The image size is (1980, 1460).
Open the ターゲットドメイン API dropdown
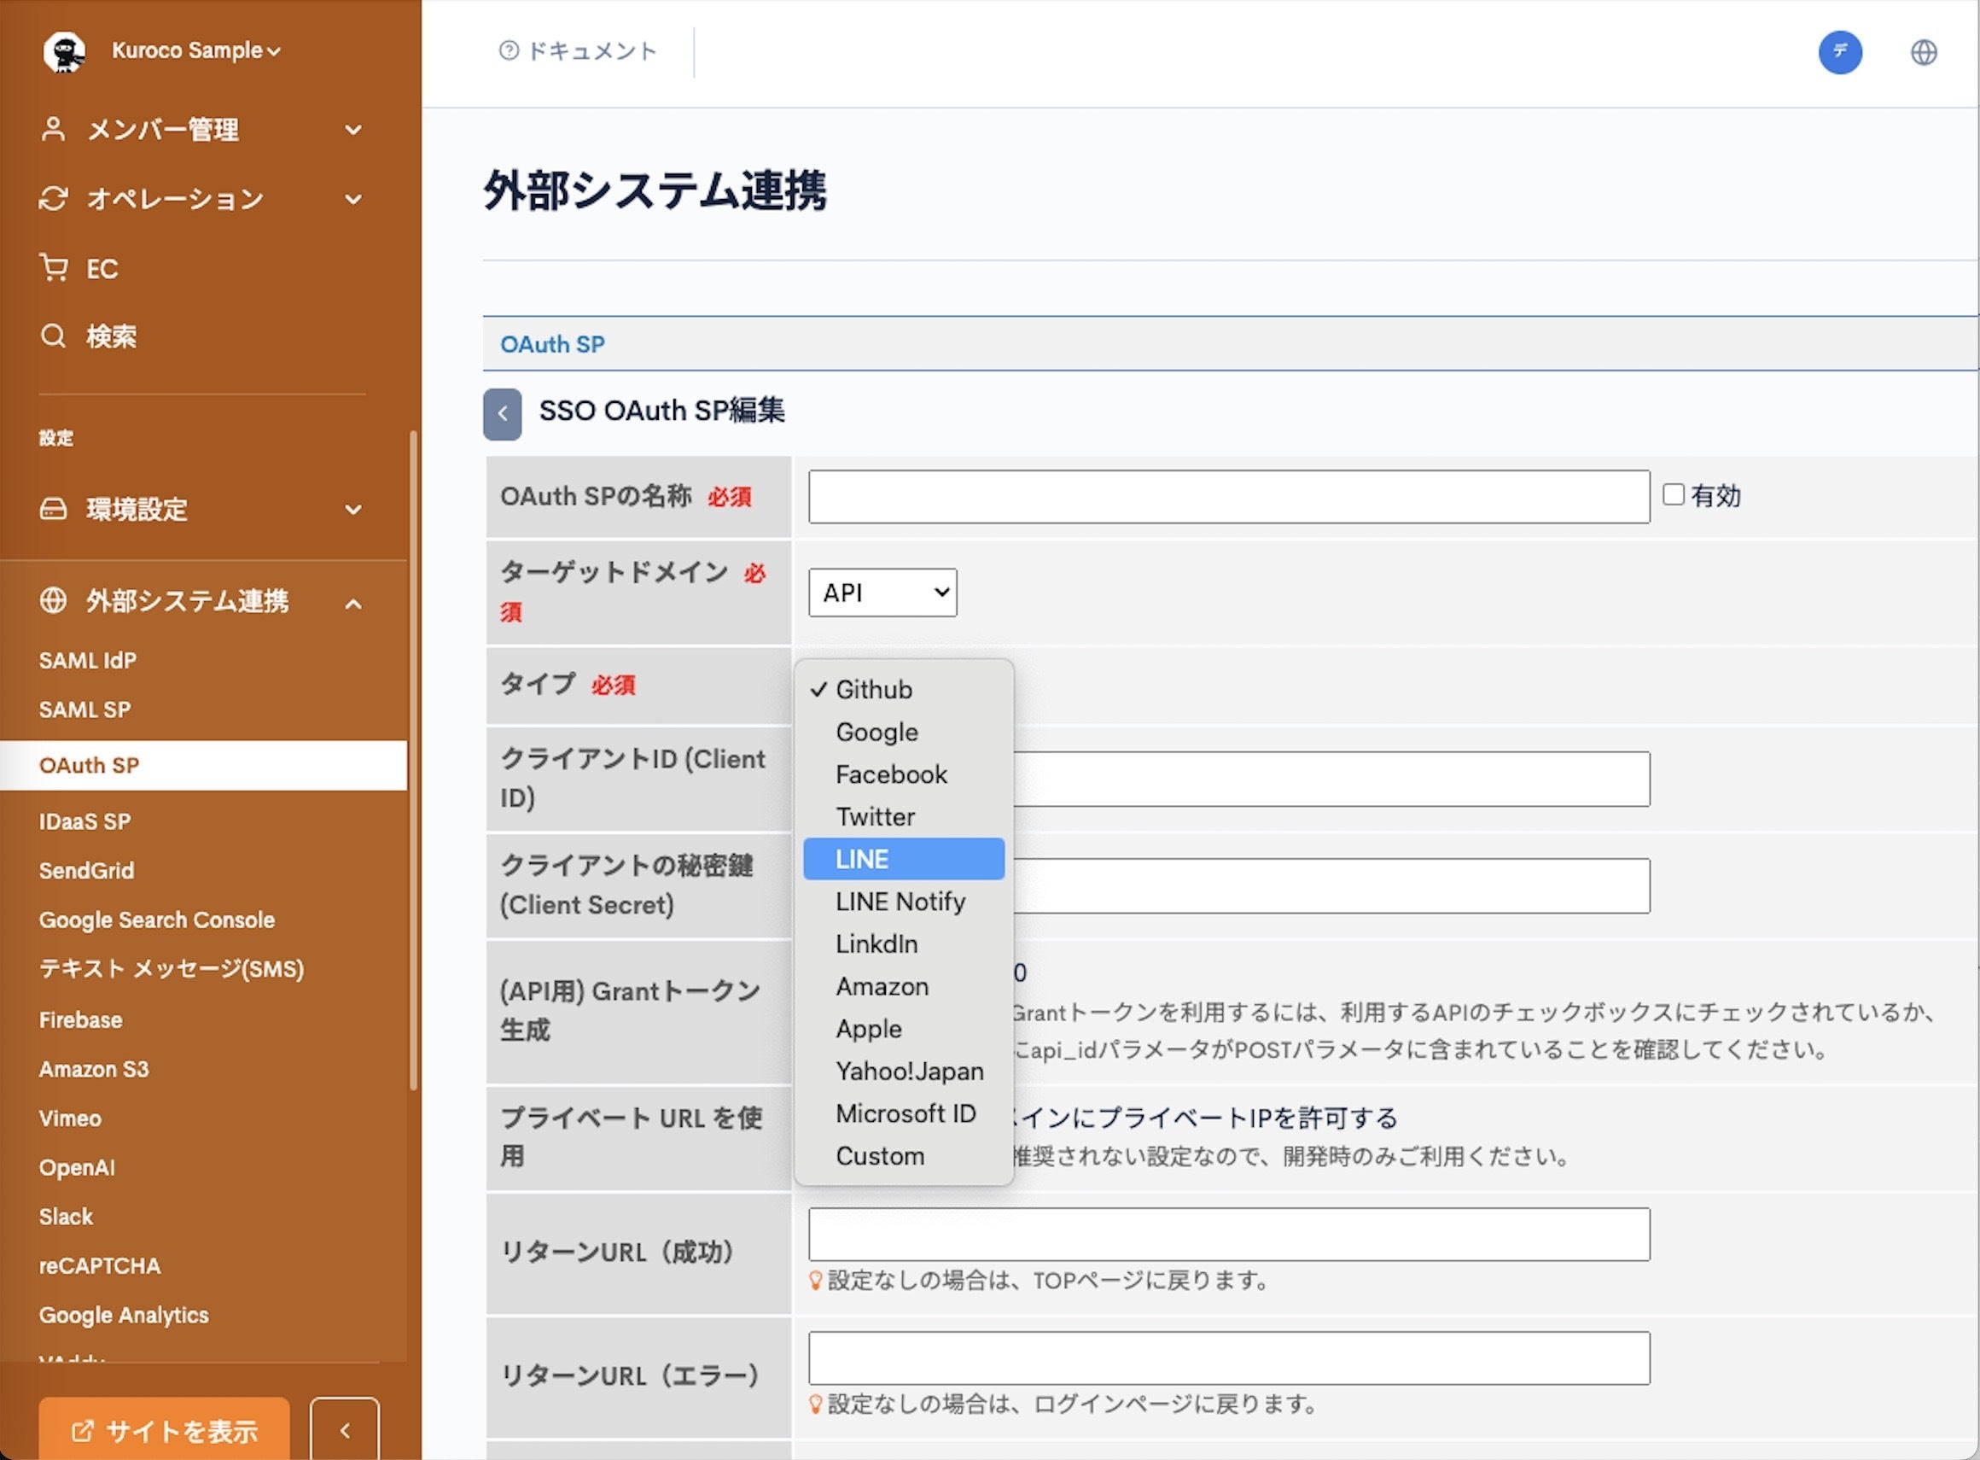pyautogui.click(x=881, y=593)
